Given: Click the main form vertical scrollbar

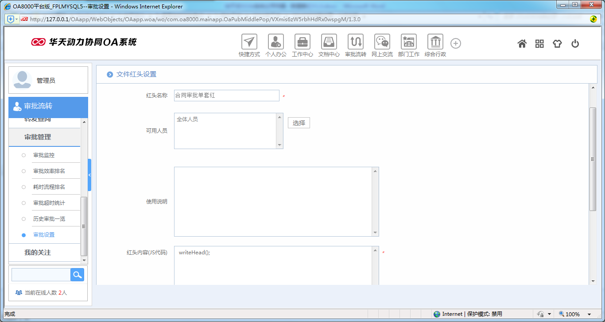Looking at the screenshot, I should 593,159.
